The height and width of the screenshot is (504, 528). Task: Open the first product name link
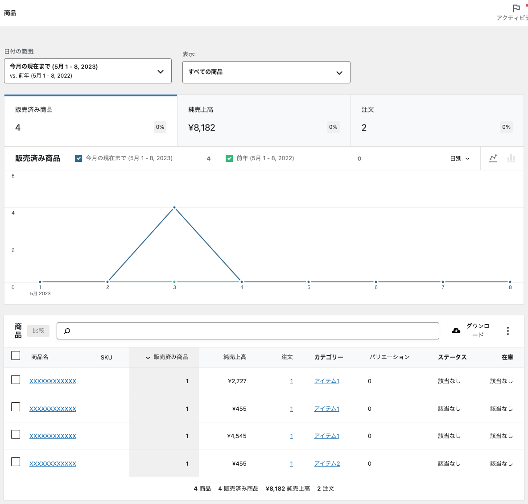[x=53, y=381]
